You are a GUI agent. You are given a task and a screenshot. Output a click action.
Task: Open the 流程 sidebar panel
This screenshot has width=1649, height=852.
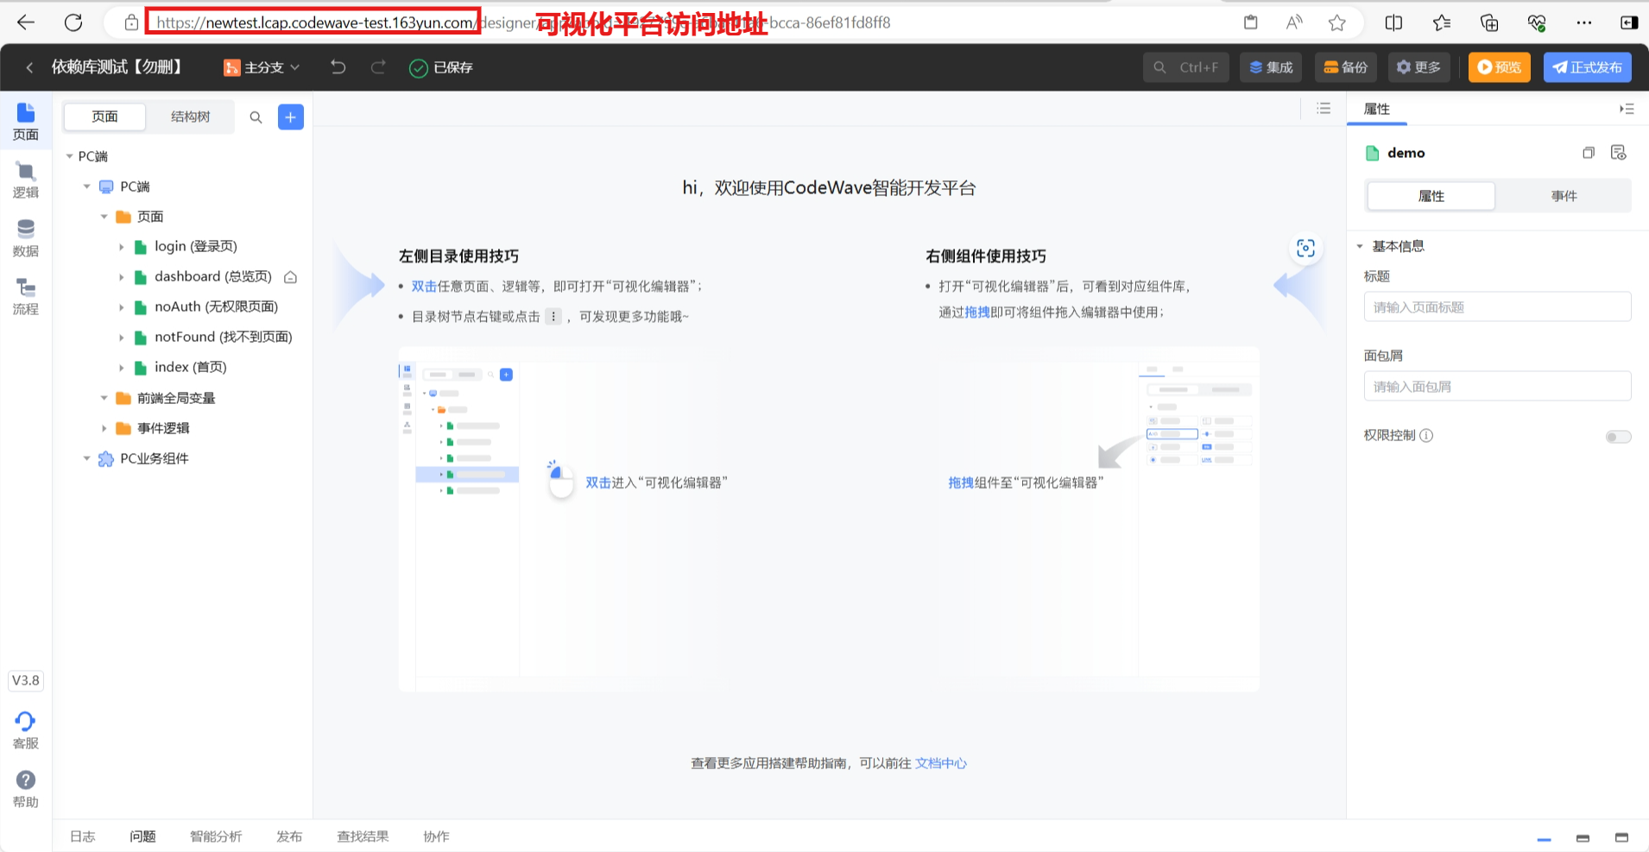[x=26, y=296]
